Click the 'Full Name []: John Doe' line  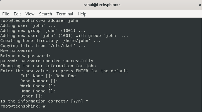coord(48,76)
